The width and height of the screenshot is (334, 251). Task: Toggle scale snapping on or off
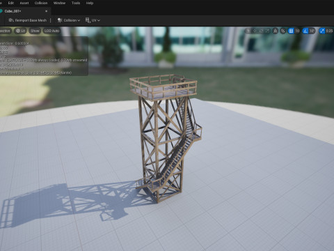coord(322,31)
